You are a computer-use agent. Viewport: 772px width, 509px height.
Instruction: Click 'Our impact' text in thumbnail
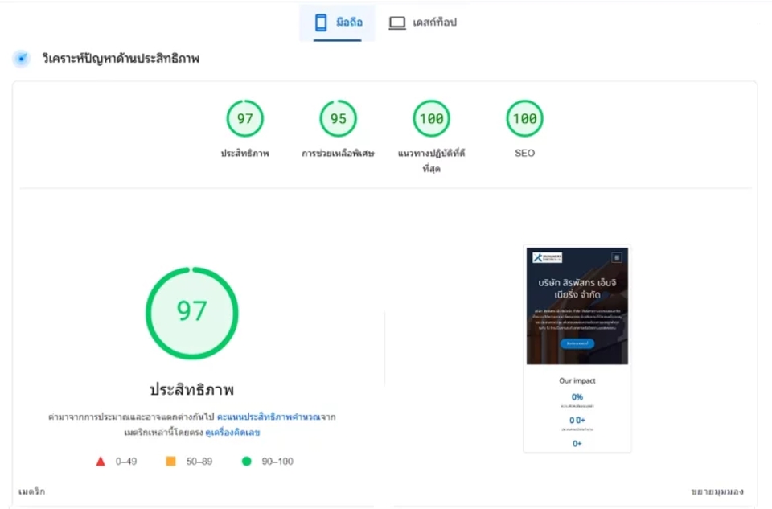577,380
